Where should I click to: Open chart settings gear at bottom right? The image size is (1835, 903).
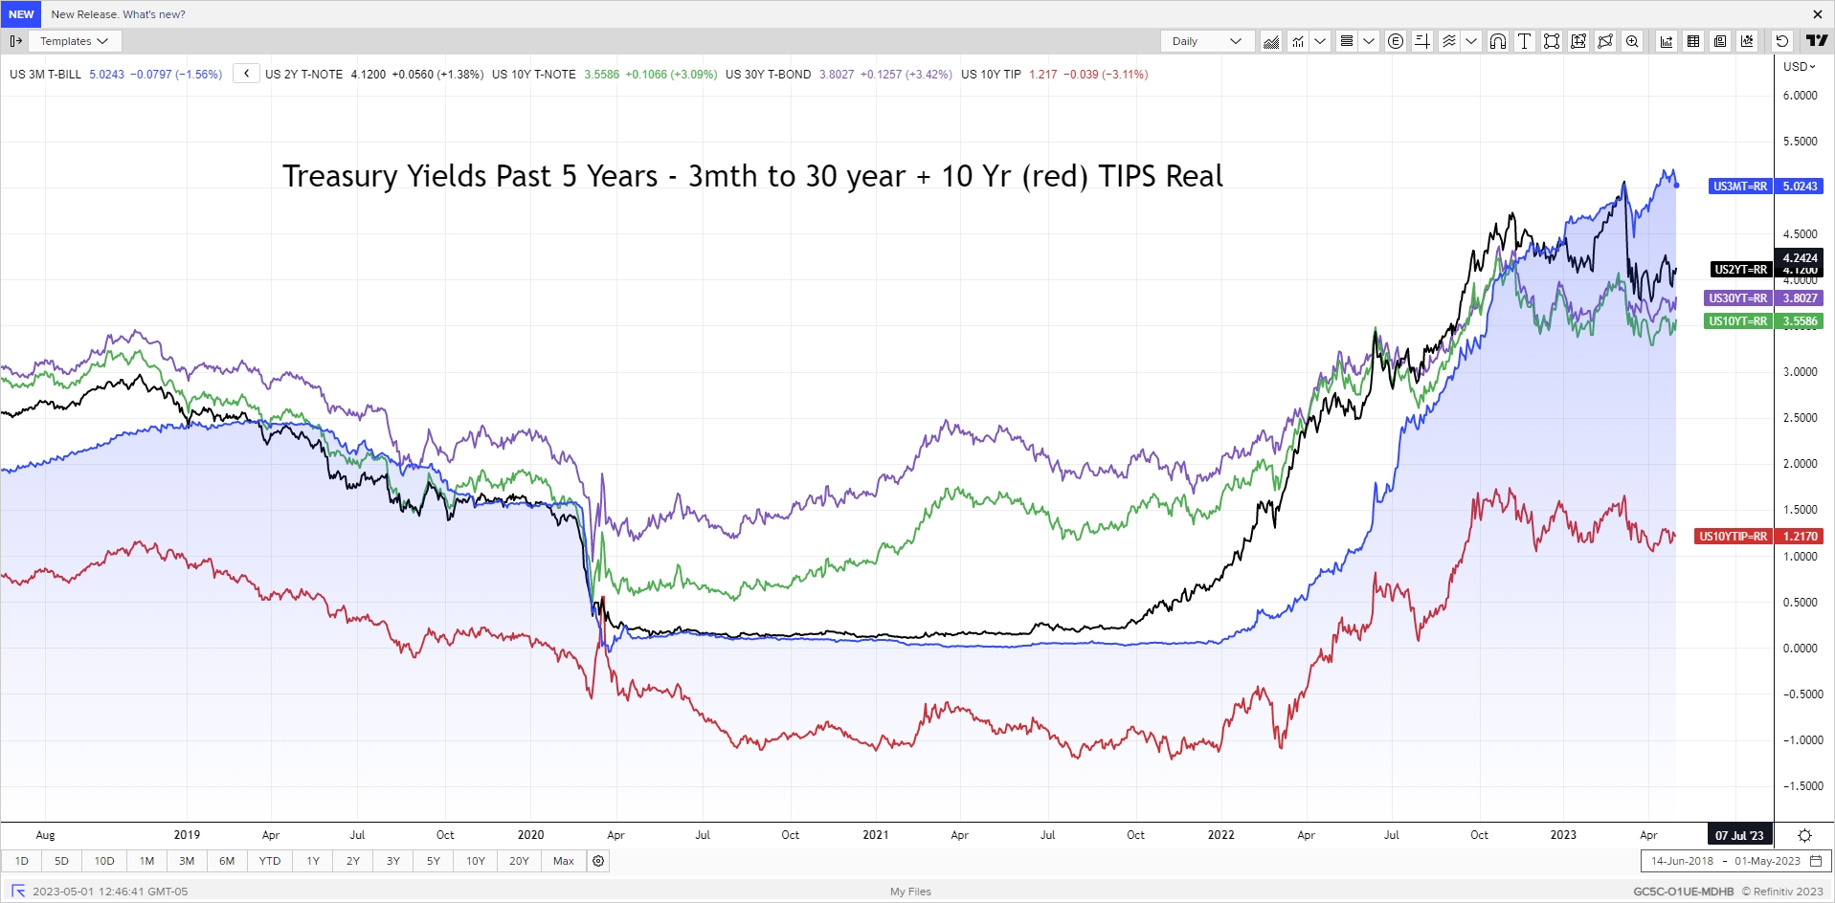pyautogui.click(x=1804, y=835)
